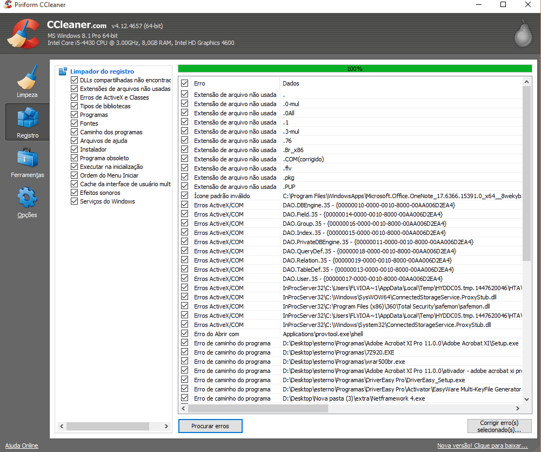Viewport: 541px width, 452px height.
Task: Select the Netframework 4.exe row
Action: click(351, 398)
